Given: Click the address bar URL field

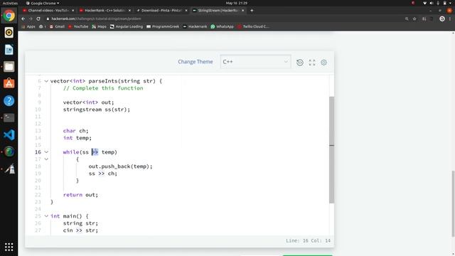Looking at the screenshot, I should [223, 18].
